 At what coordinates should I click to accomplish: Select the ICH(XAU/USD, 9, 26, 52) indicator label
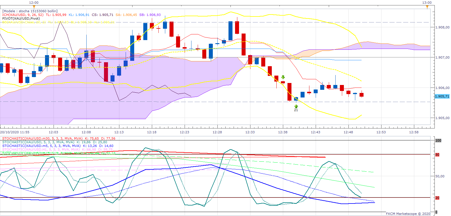(x=23, y=15)
